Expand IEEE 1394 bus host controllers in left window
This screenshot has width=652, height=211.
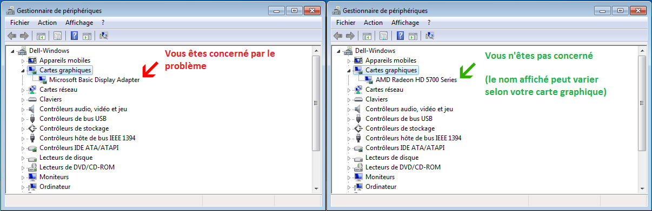(x=23, y=138)
